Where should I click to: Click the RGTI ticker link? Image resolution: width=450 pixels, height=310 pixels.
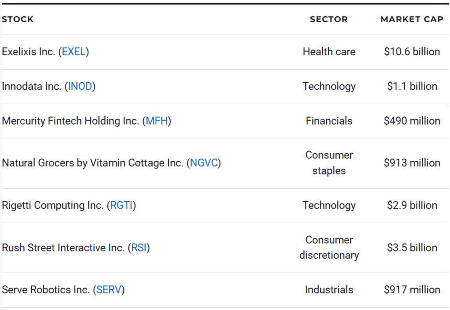click(x=122, y=205)
